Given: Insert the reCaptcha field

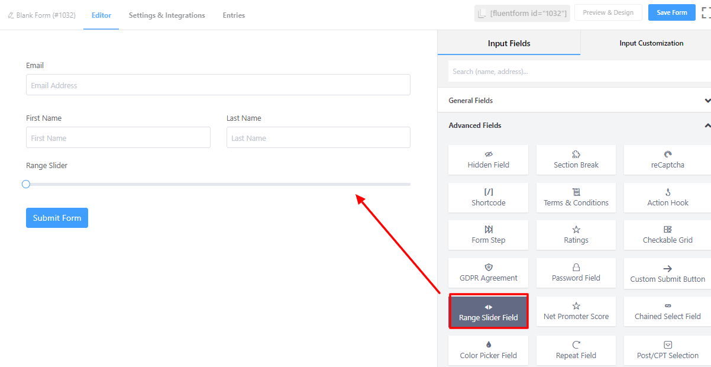Looking at the screenshot, I should [x=667, y=160].
